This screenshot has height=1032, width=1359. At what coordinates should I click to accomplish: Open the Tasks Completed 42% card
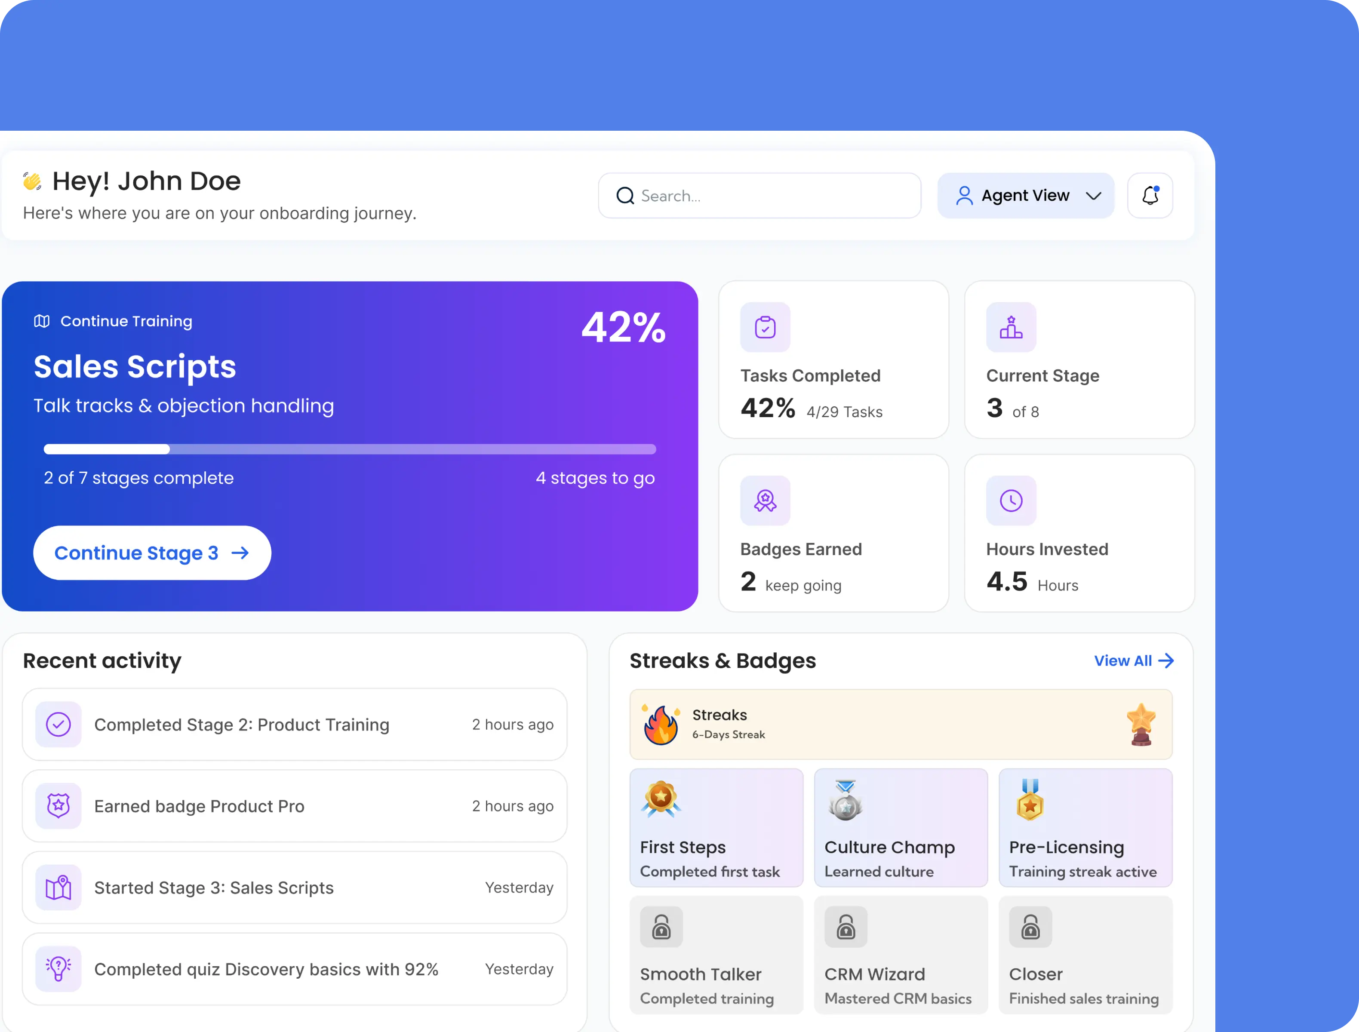tap(834, 360)
